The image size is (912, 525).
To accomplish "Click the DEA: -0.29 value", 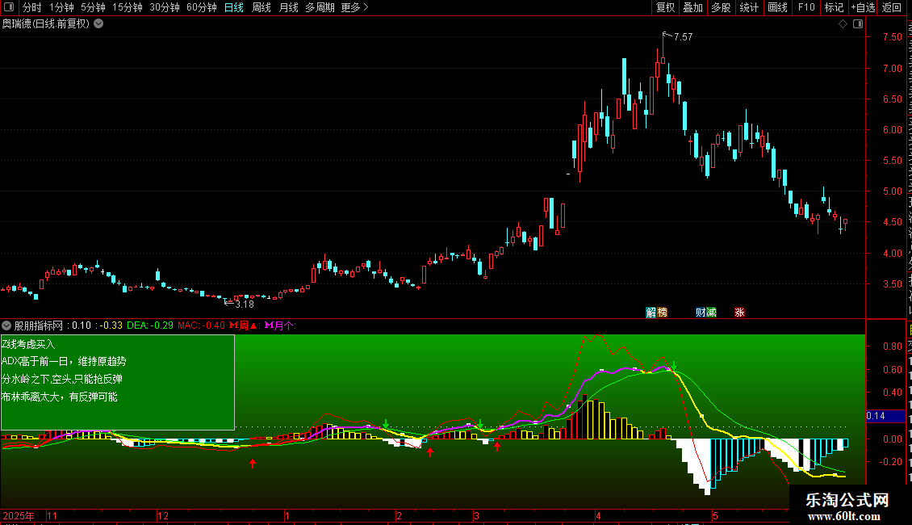I will coord(150,325).
